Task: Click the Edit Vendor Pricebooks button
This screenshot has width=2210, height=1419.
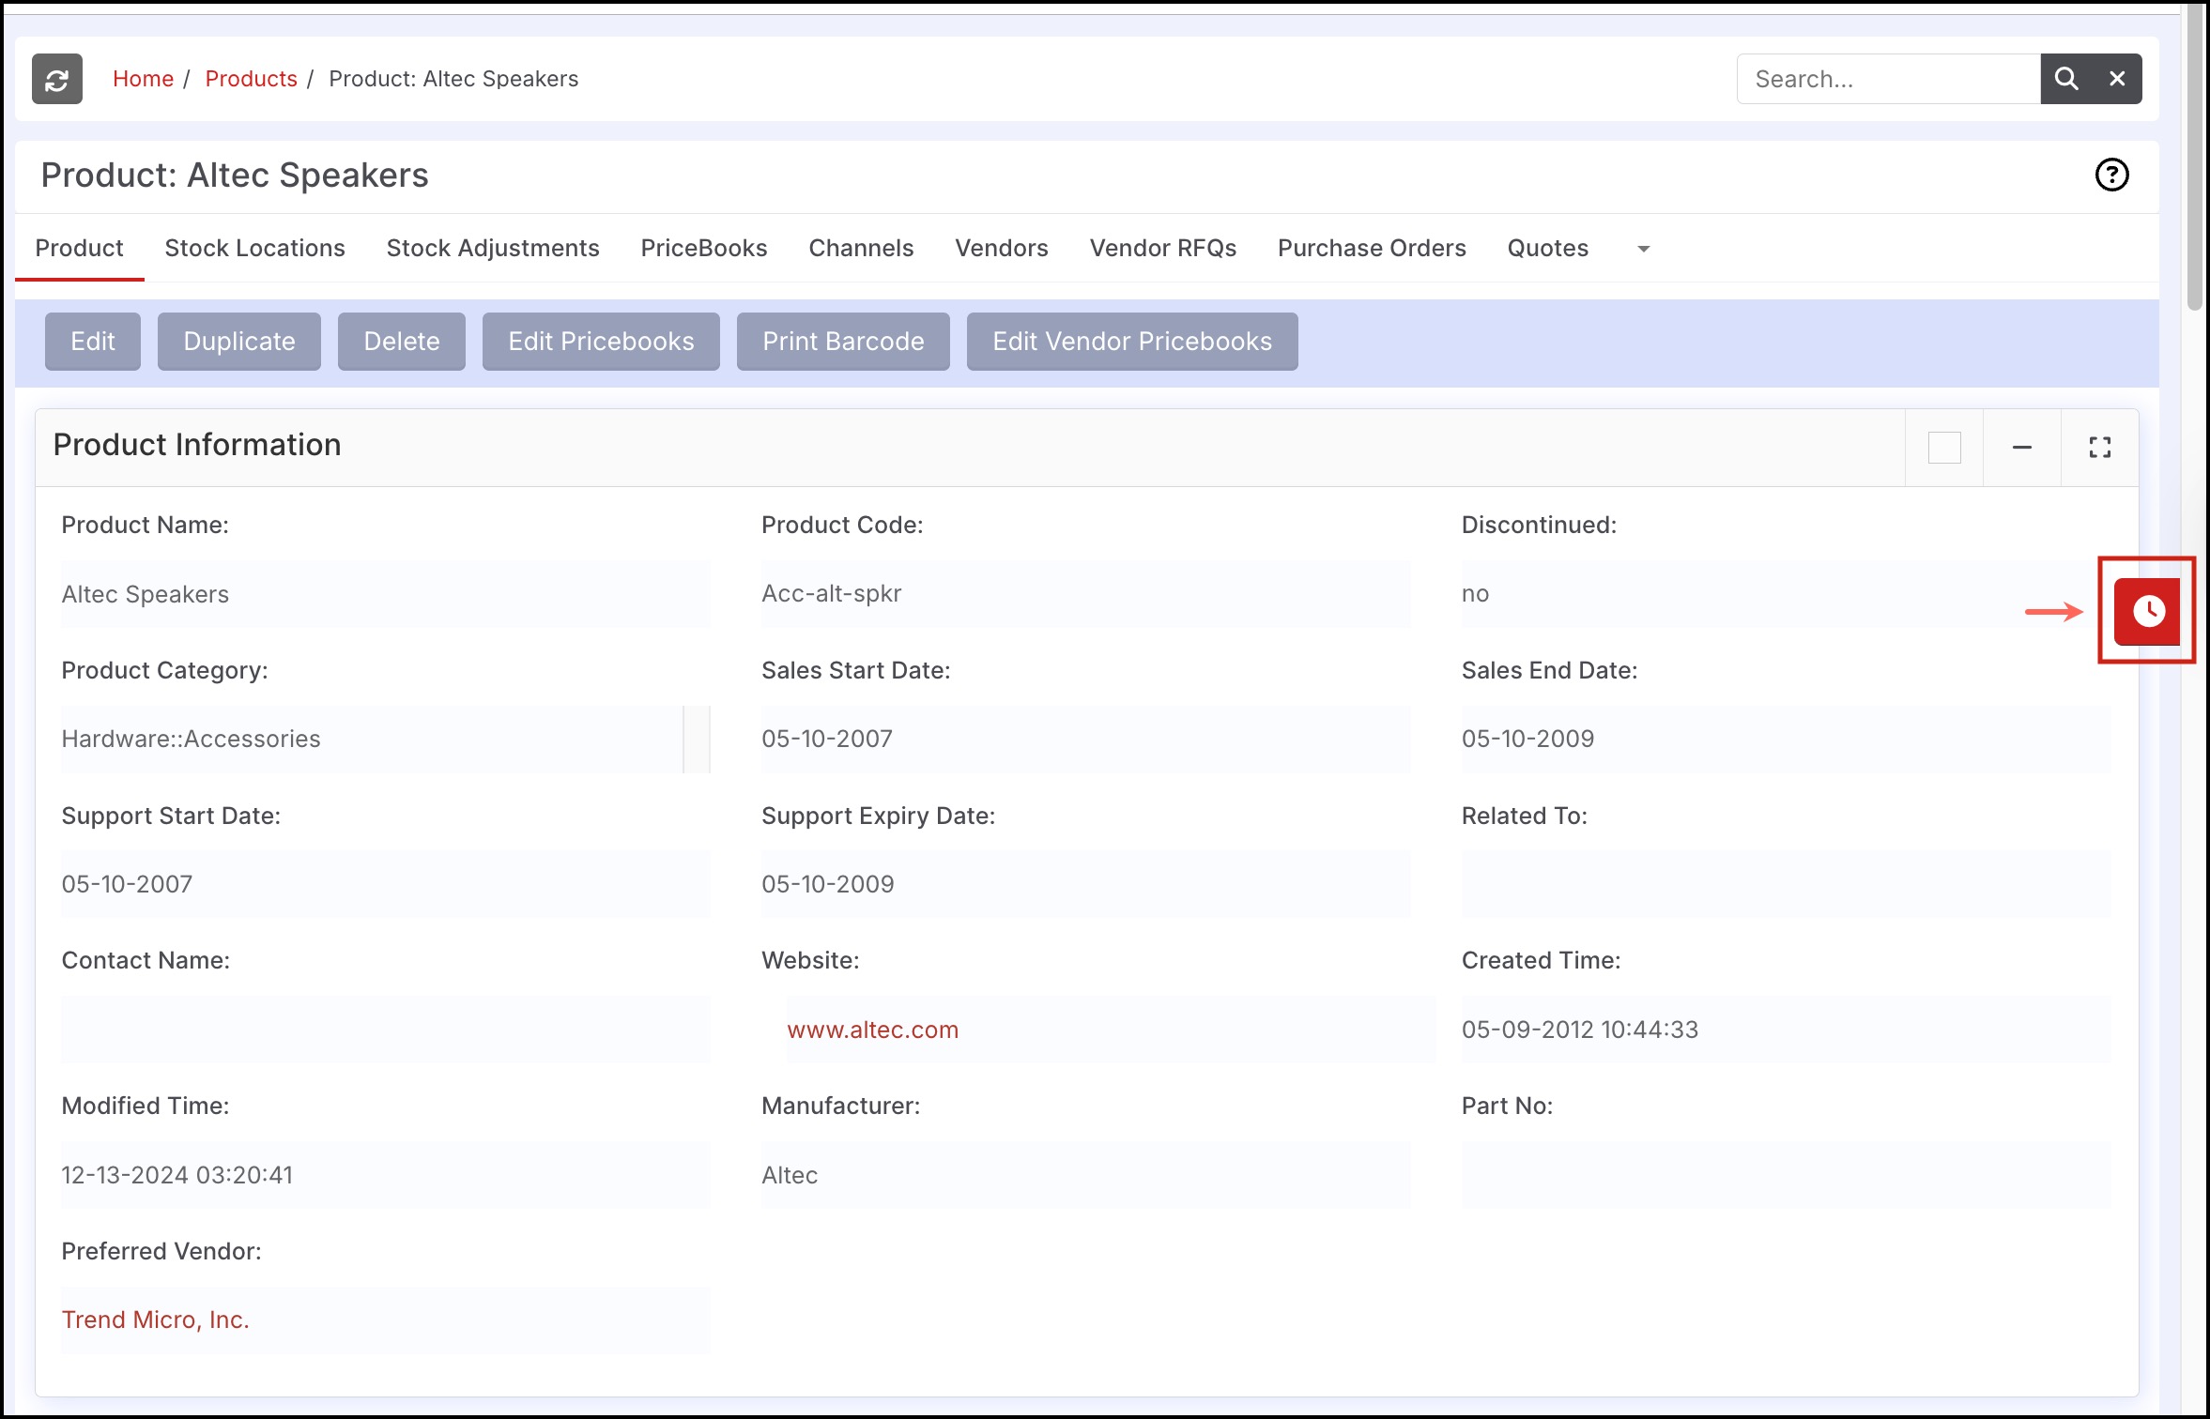Action: (x=1132, y=342)
